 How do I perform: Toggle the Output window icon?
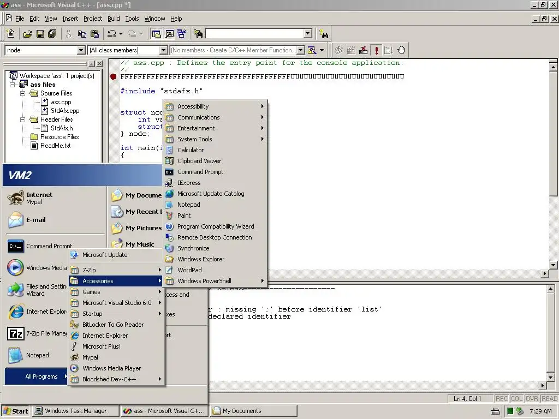click(169, 34)
